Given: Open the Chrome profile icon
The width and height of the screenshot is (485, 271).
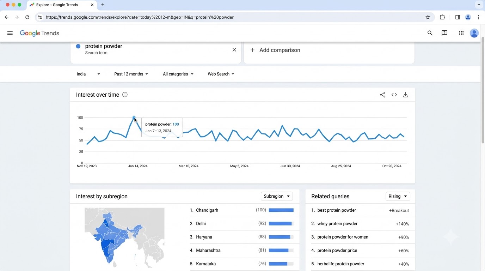Looking at the screenshot, I should pyautogui.click(x=468, y=17).
